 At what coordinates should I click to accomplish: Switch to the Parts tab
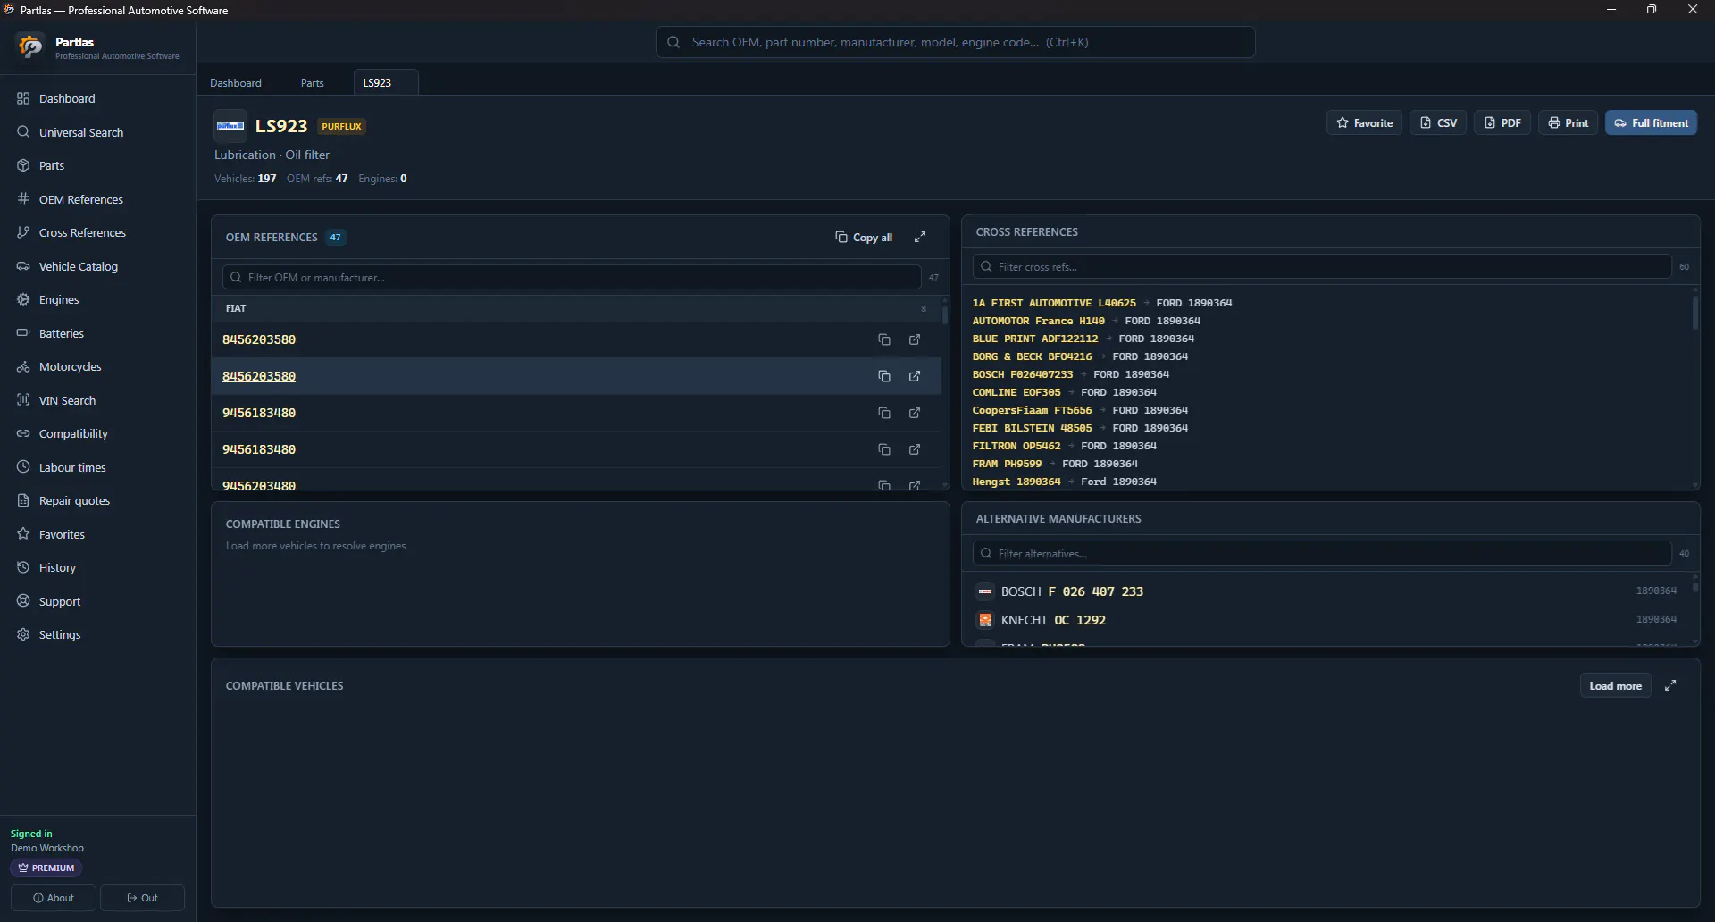point(313,82)
